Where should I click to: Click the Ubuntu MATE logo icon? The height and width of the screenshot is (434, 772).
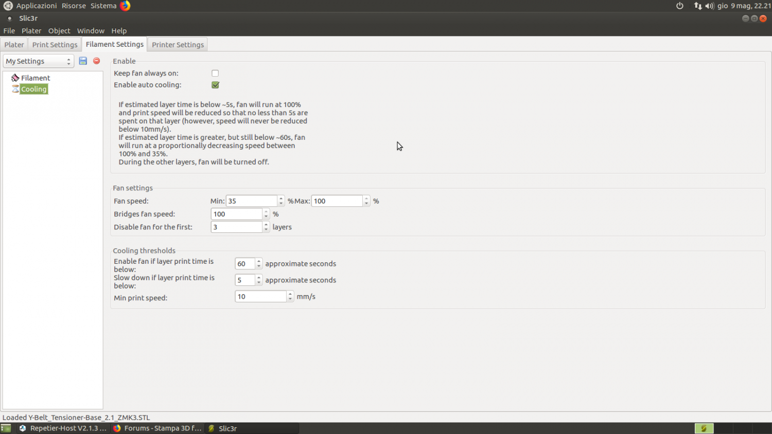coord(8,6)
